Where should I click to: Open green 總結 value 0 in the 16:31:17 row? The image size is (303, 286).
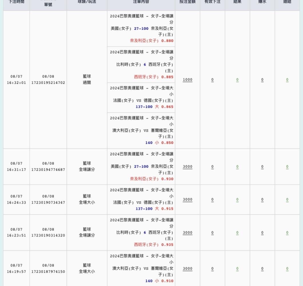(287, 166)
